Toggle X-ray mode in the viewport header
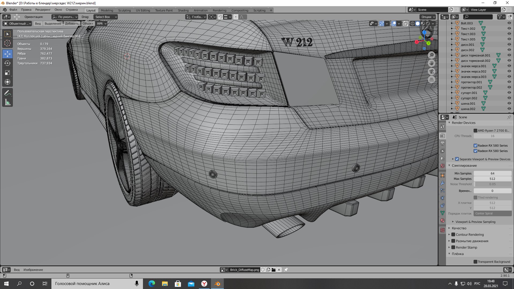The height and width of the screenshot is (289, 514). (406, 24)
